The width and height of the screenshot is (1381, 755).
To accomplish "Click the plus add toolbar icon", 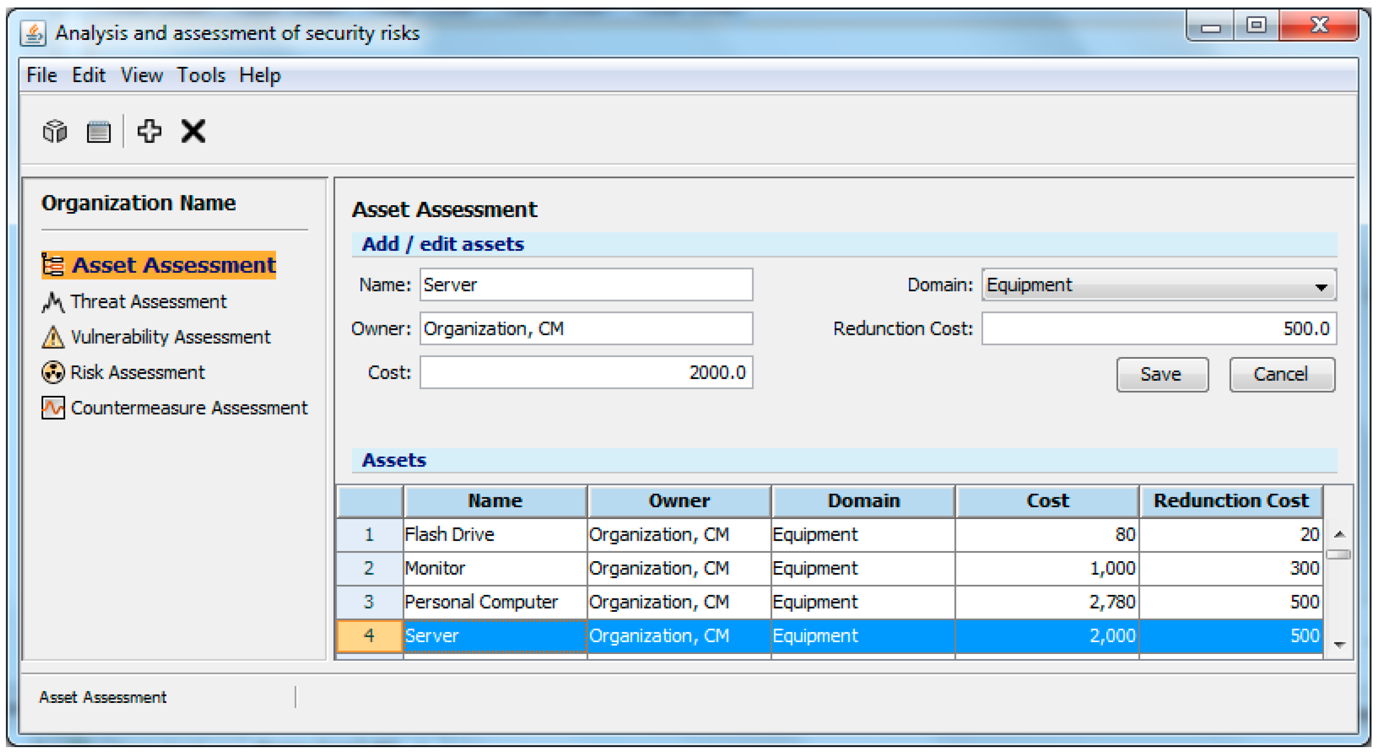I will [x=149, y=131].
